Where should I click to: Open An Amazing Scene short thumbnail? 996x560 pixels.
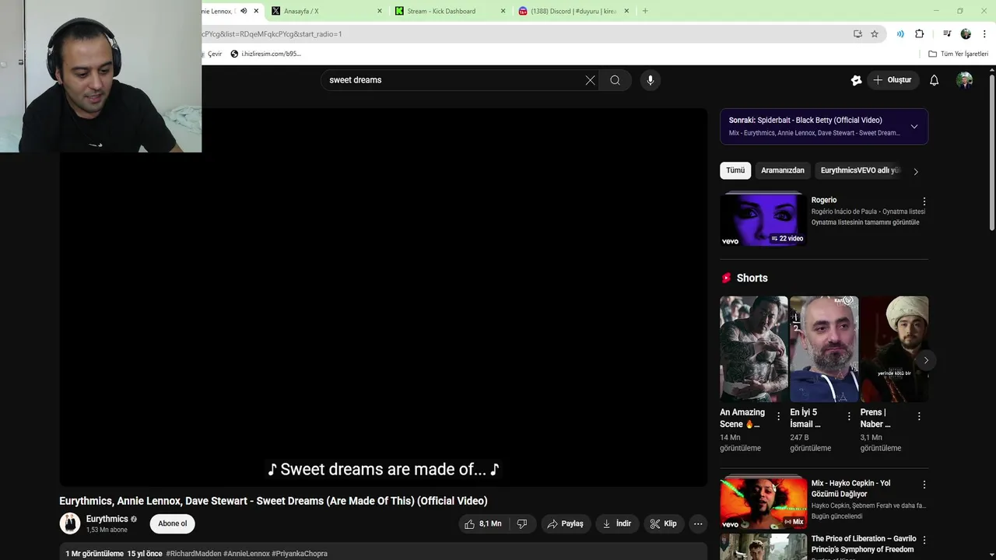(x=753, y=348)
